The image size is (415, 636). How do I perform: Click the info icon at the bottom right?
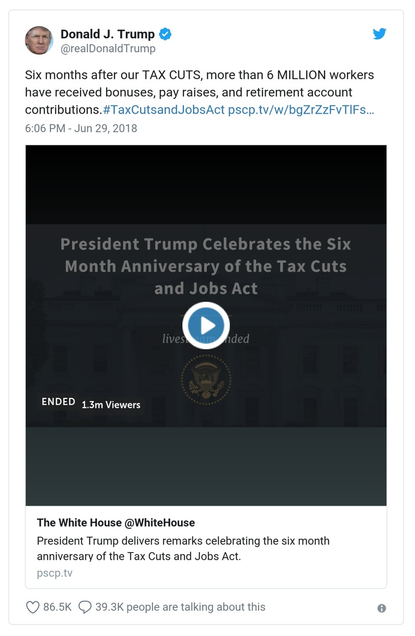tap(383, 607)
